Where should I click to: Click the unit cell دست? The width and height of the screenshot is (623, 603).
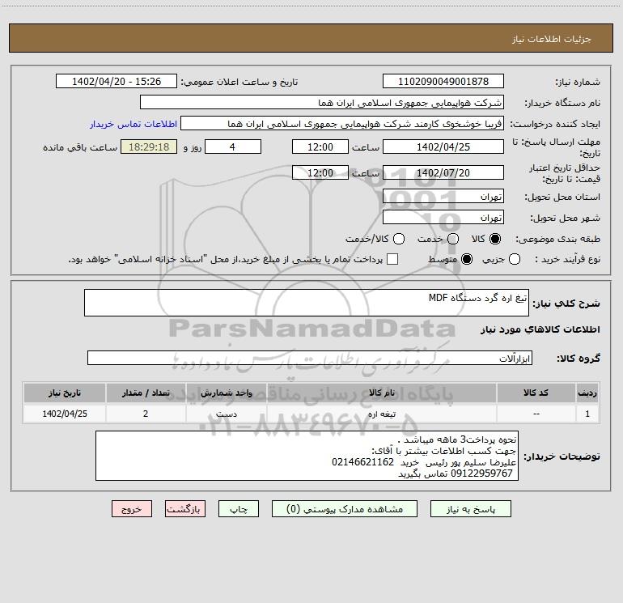coord(227,414)
